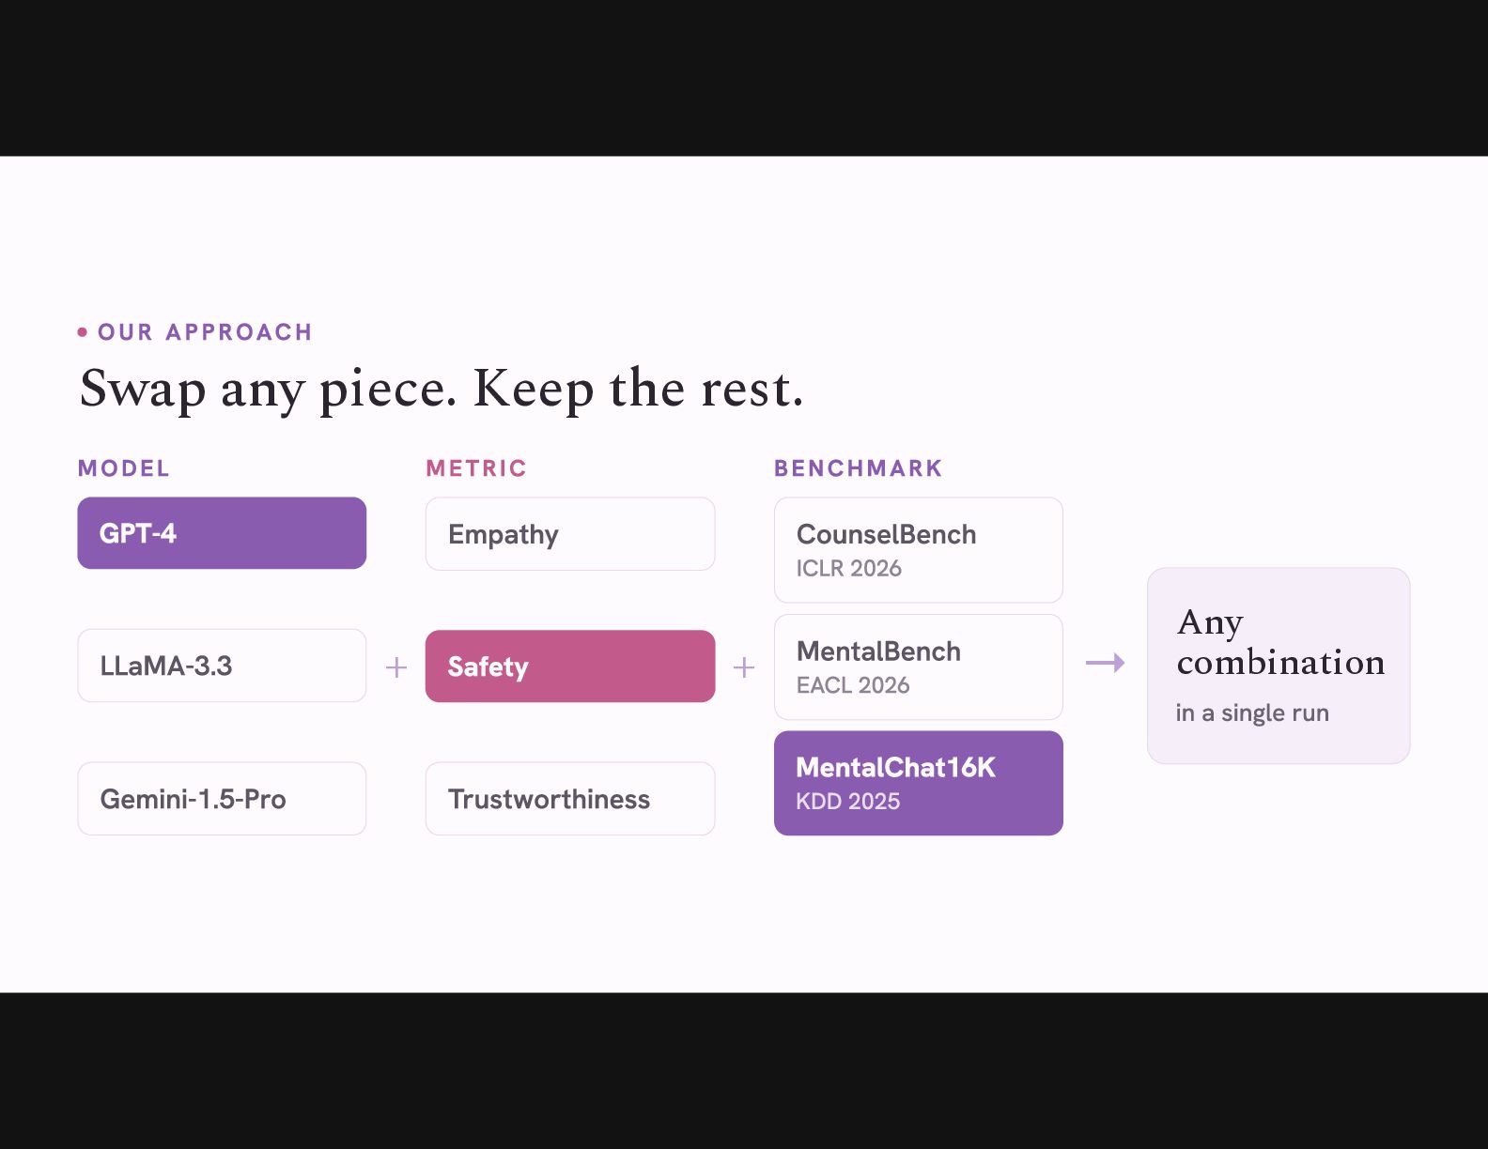1488x1149 pixels.
Task: Click the plus sign between Metric and Benchmark
Action: click(744, 667)
